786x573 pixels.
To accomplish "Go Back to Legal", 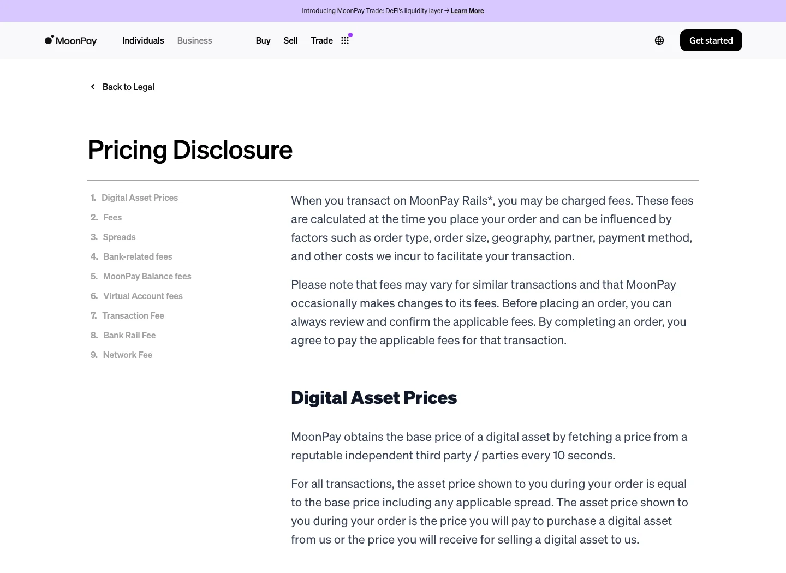I will (128, 87).
